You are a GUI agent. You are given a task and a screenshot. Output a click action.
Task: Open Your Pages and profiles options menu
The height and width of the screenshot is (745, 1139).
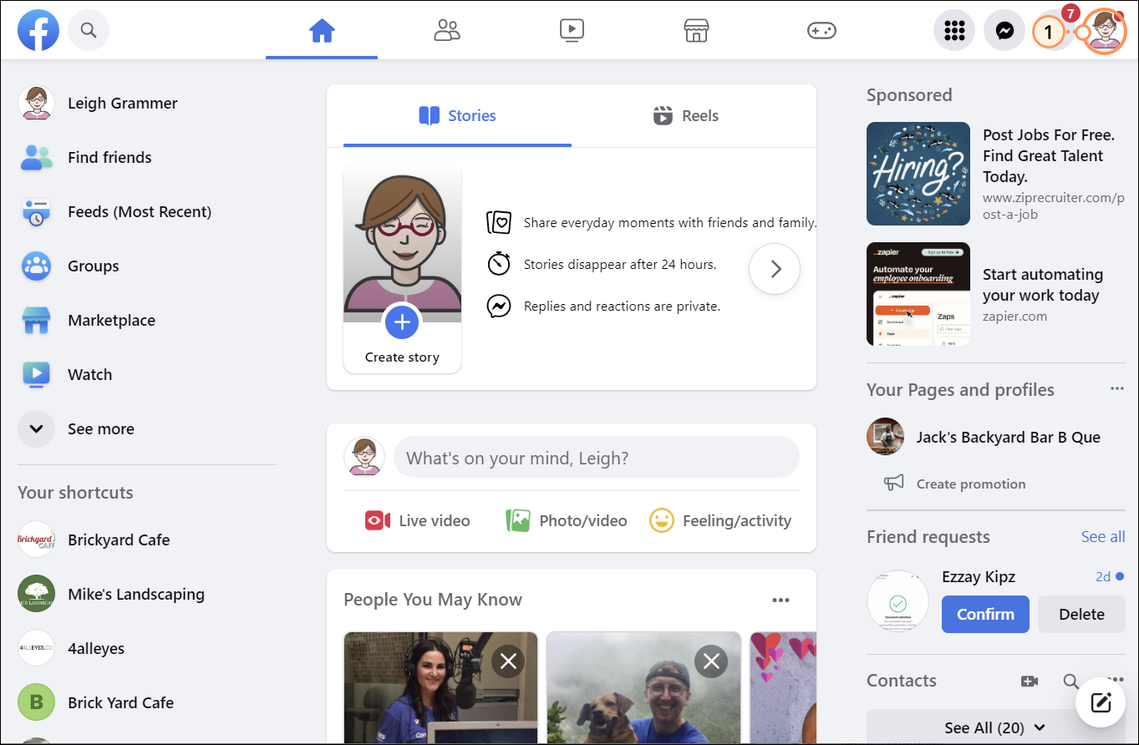(x=1116, y=389)
